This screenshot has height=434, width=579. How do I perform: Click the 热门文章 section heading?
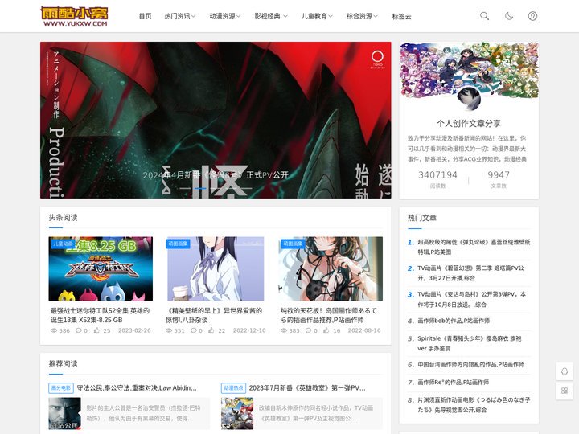coord(421,218)
